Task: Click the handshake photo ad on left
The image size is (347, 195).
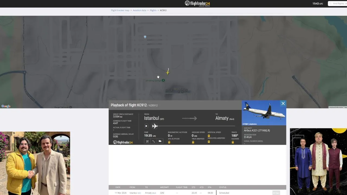Action: point(35,163)
